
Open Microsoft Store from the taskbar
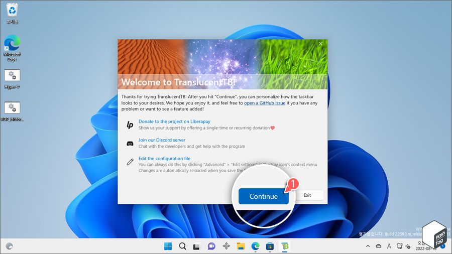point(270,246)
